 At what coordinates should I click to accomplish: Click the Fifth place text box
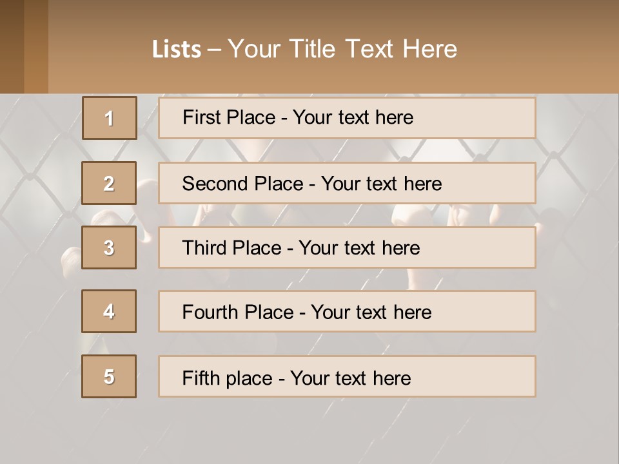(x=347, y=377)
